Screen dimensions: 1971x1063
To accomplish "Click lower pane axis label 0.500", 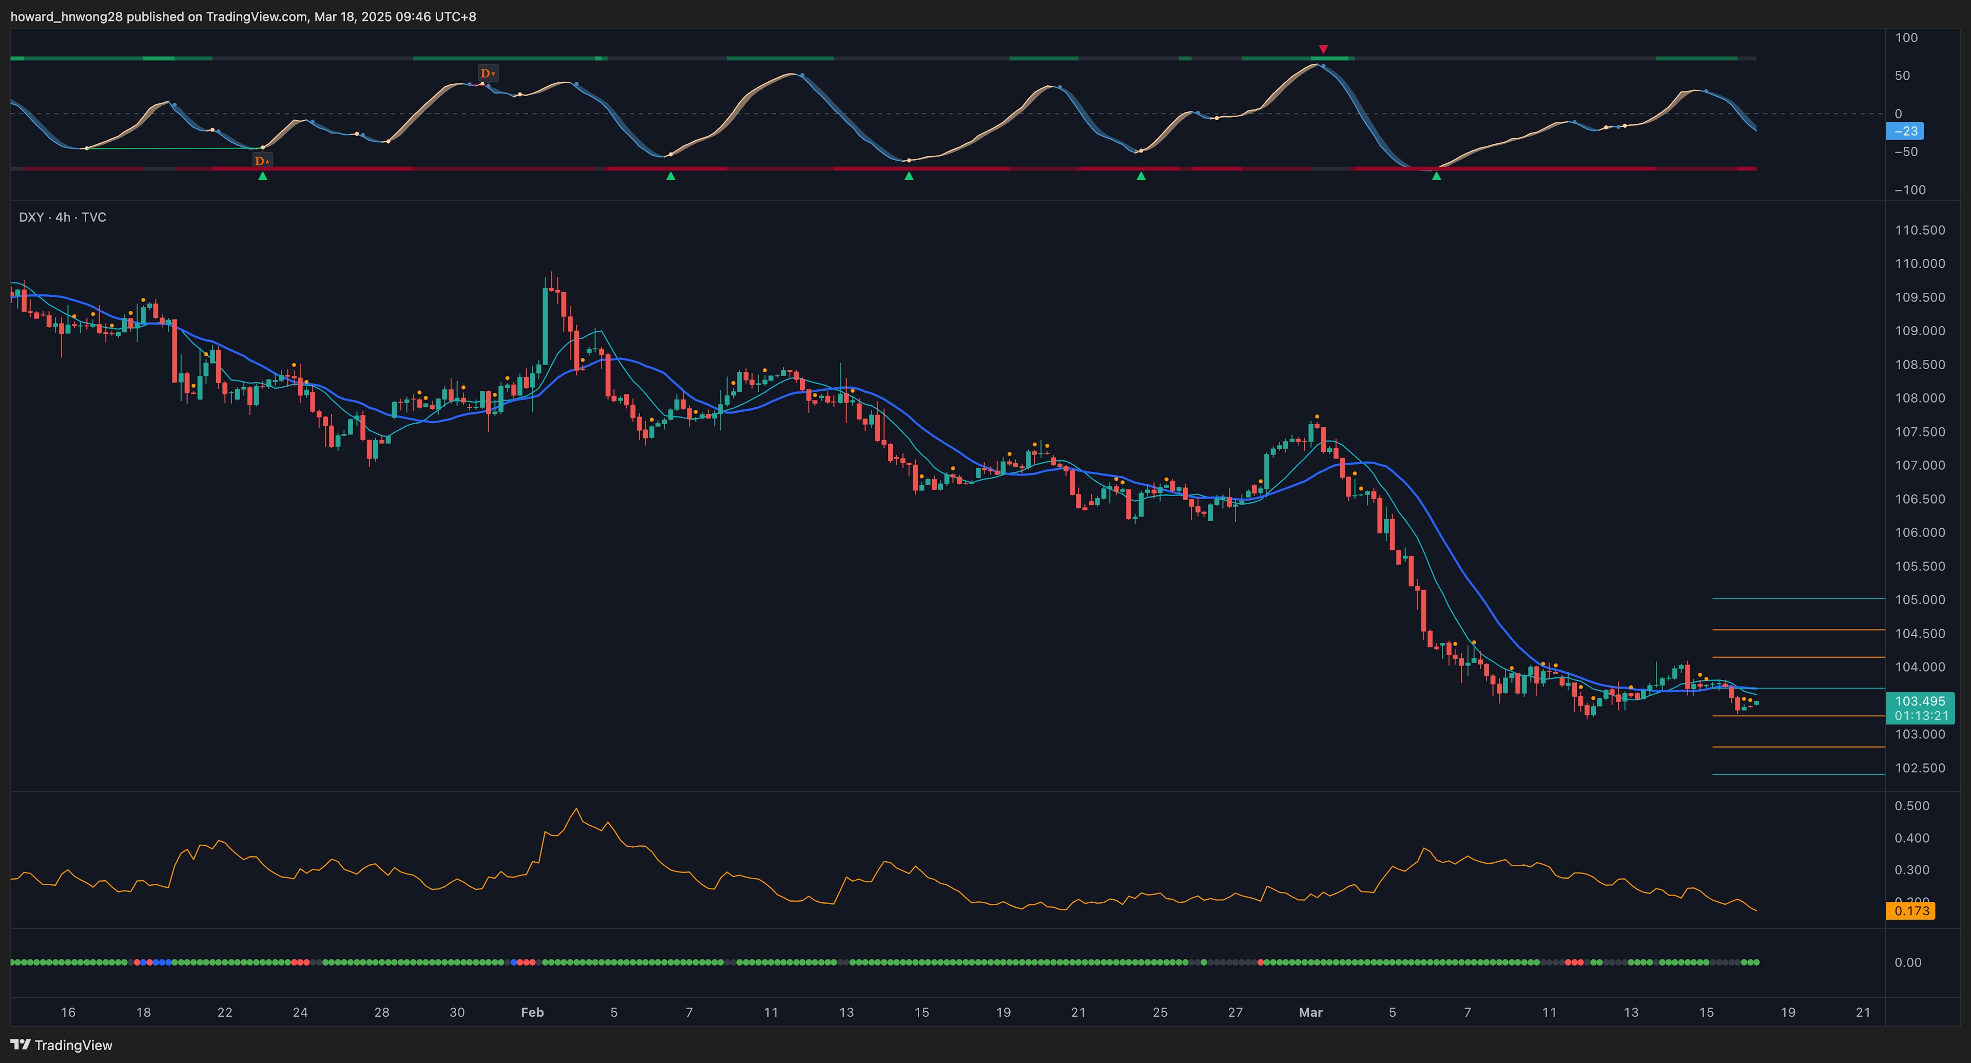I will click(1911, 806).
